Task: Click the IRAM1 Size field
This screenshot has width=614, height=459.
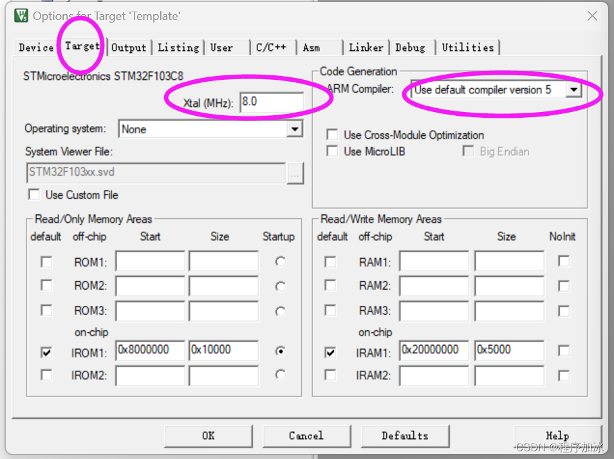Action: (x=510, y=350)
